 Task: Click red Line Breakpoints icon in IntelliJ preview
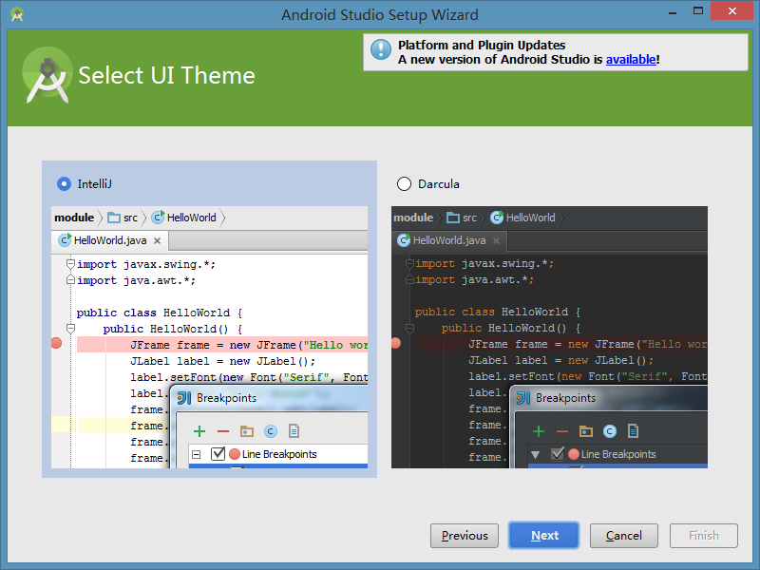(235, 454)
